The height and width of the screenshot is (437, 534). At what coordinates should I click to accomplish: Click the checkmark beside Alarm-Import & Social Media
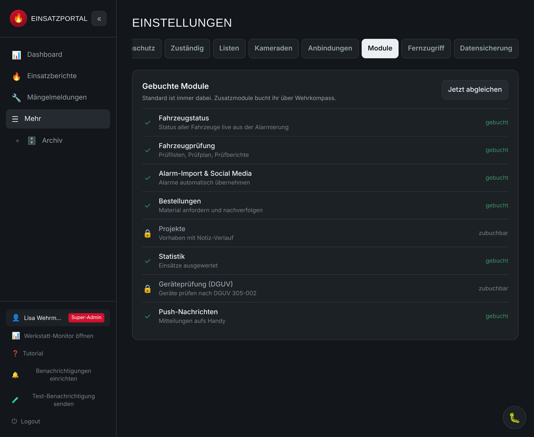pos(148,178)
